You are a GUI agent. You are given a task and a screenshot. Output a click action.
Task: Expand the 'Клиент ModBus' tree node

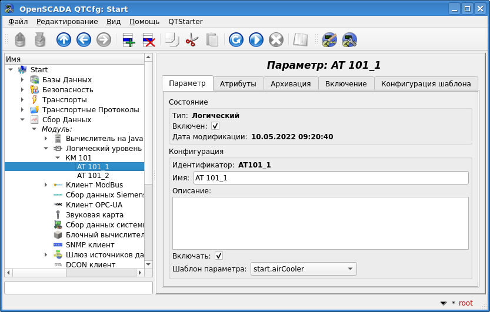(46, 185)
